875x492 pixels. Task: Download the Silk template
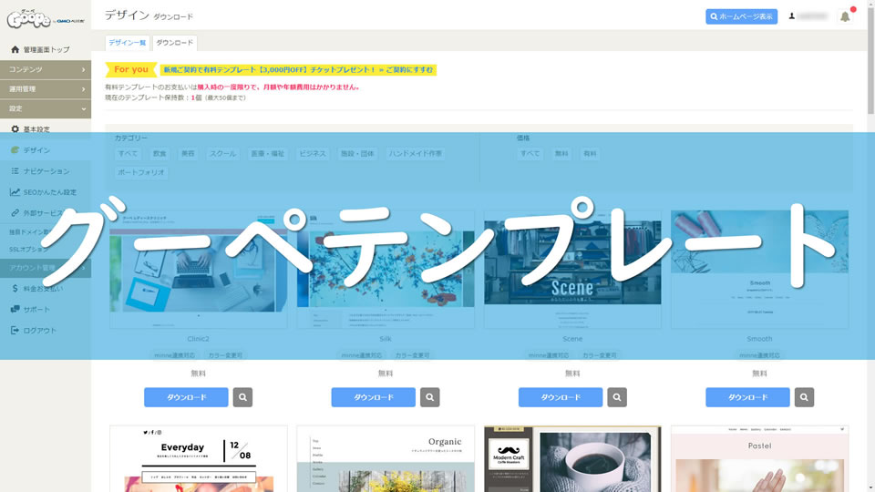click(x=374, y=397)
